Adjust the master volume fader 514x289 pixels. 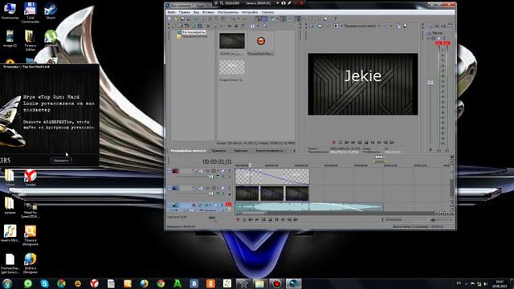[430, 83]
